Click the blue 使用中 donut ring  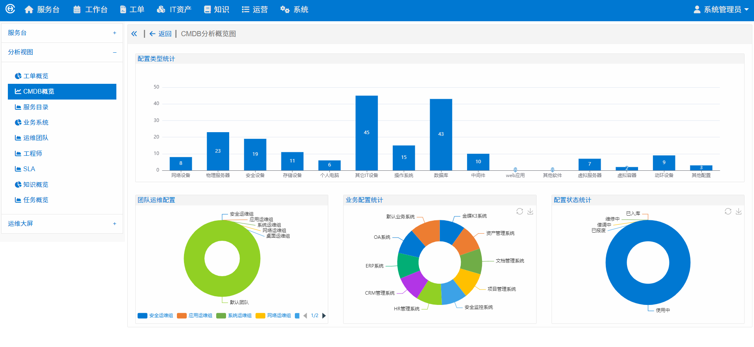point(616,262)
